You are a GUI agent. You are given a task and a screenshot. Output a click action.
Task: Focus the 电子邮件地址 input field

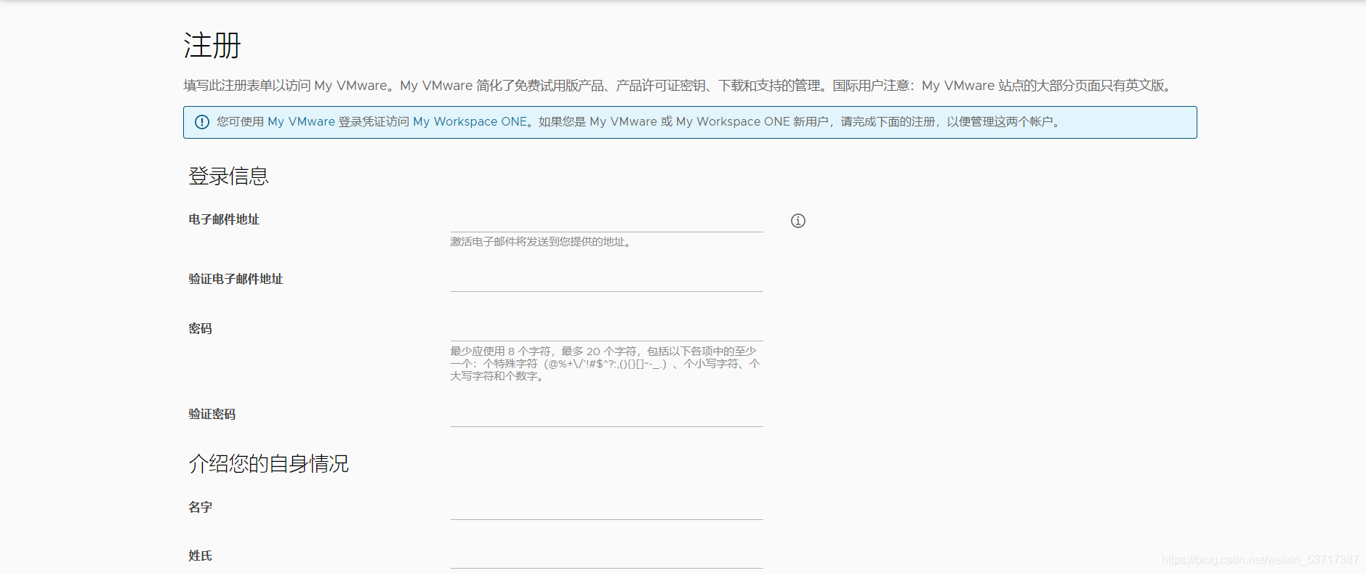coord(606,221)
